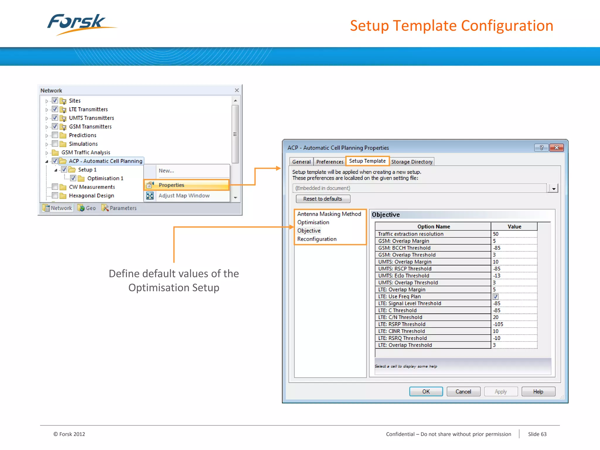Click the GSM Transmitters folder icon

pyautogui.click(x=63, y=127)
